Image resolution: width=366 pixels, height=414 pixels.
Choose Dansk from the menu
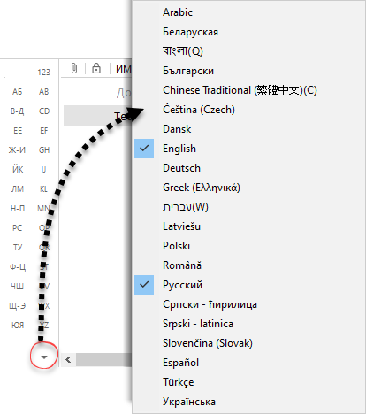(249, 129)
